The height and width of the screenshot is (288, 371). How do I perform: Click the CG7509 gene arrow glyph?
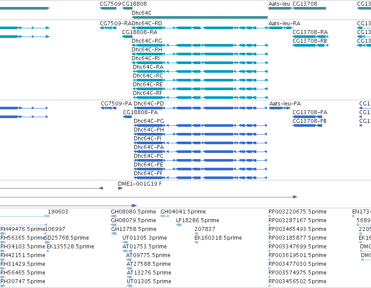coord(108,8)
